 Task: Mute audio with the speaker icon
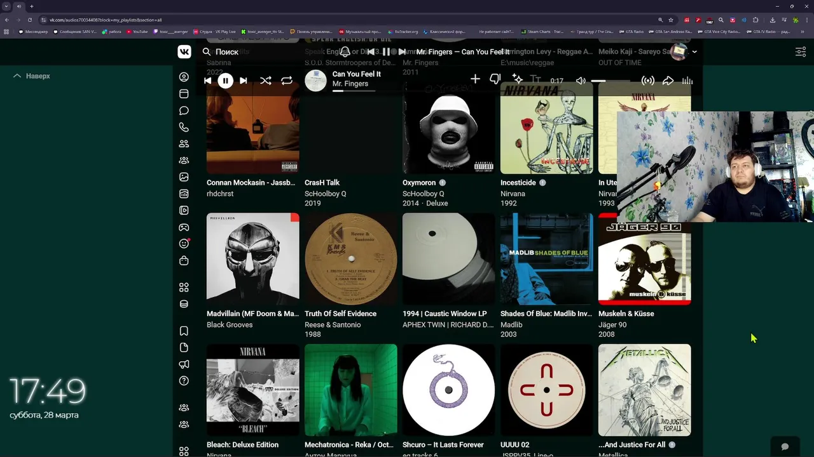581,81
